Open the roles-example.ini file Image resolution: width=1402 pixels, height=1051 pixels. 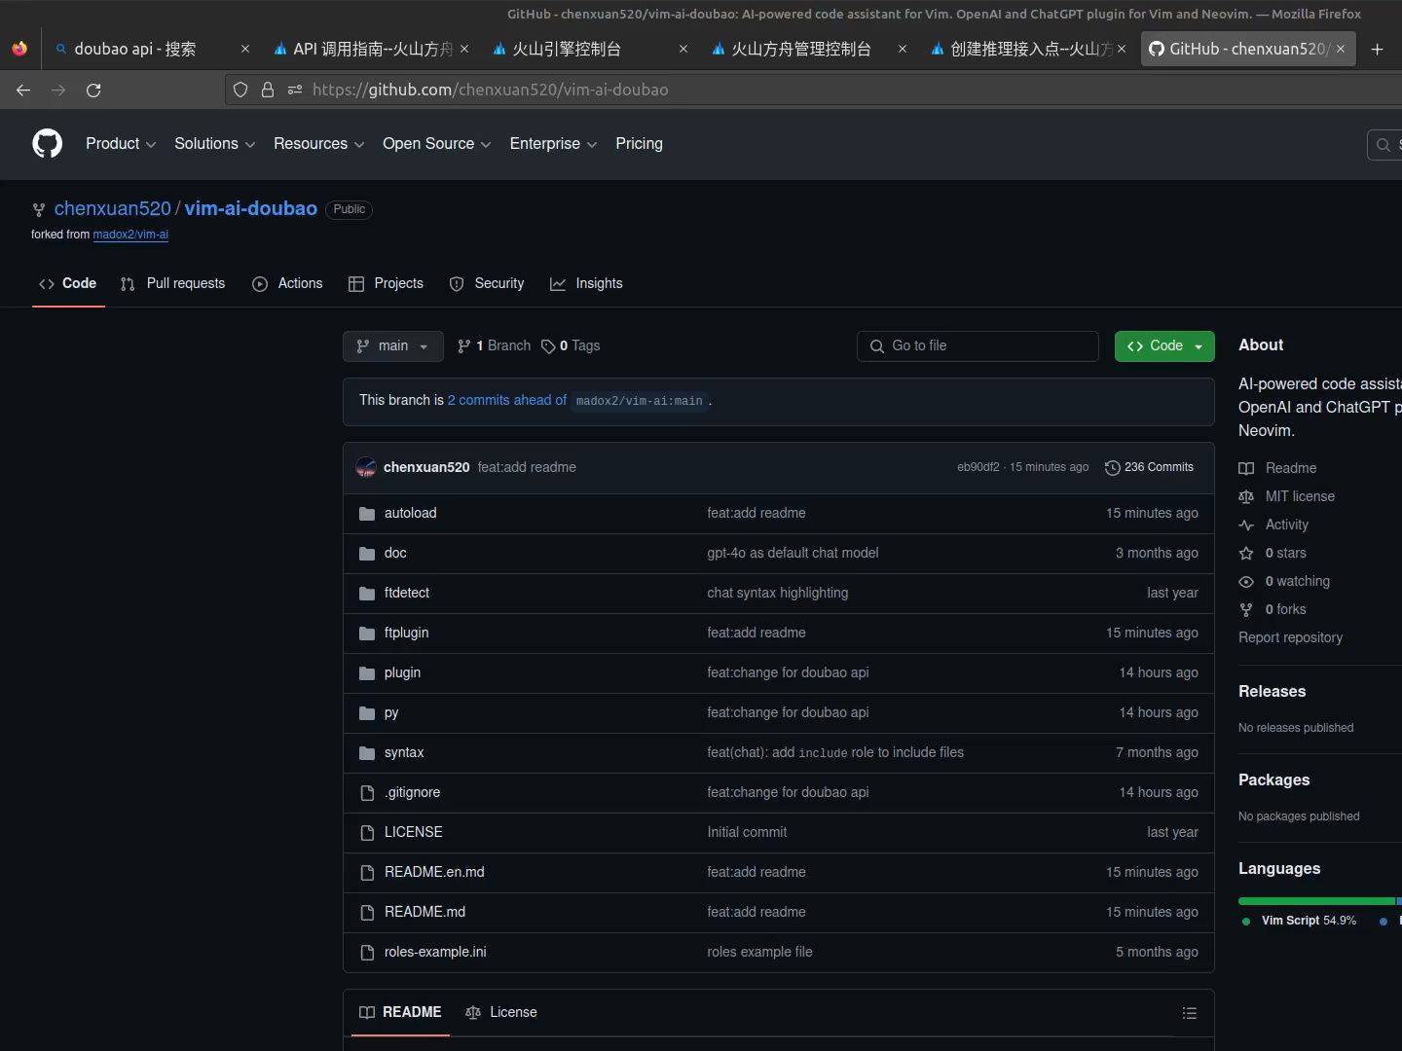click(435, 953)
